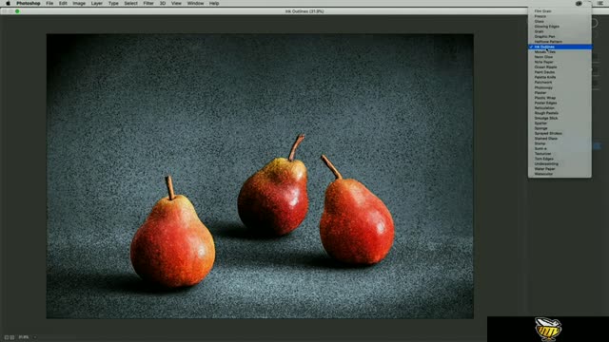Select Sponge filter option
Image resolution: width=609 pixels, height=342 pixels.
click(x=560, y=128)
